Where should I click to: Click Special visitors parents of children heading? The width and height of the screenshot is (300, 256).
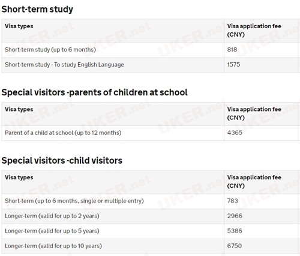point(94,92)
